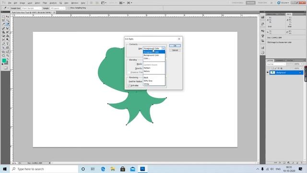307x173 pixels.
Task: Swap foreground and background colors
Action: pos(8,59)
